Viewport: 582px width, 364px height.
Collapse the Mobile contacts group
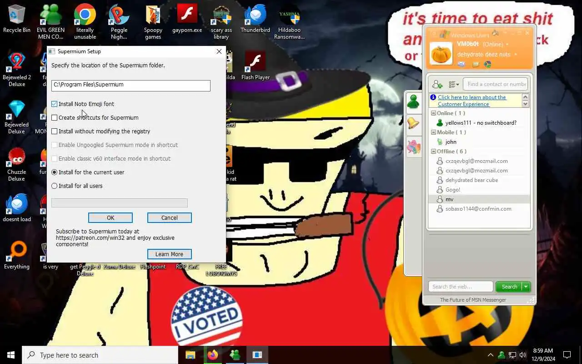tap(434, 132)
